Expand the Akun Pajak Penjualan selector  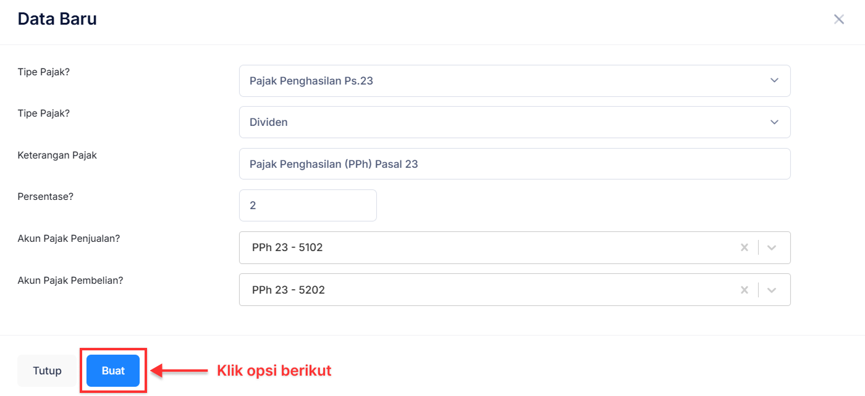tap(772, 247)
